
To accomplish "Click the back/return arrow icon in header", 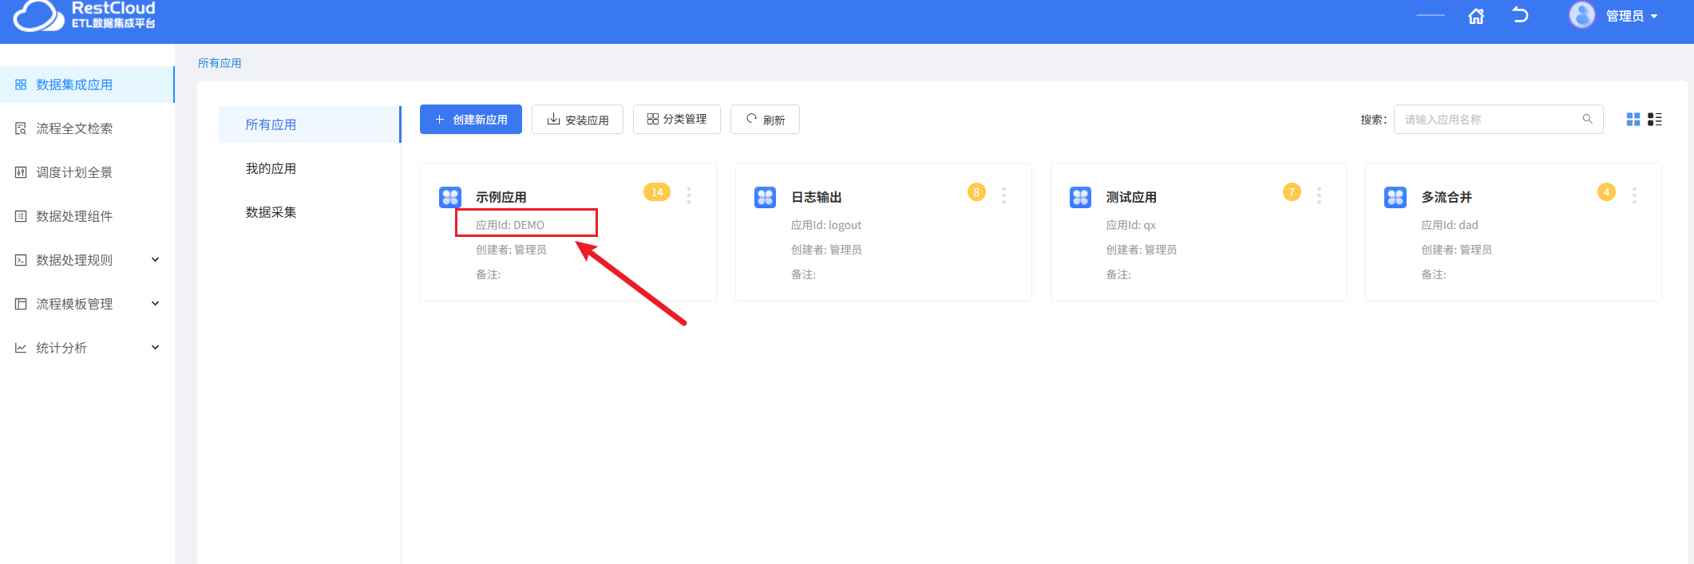I will tap(1521, 15).
